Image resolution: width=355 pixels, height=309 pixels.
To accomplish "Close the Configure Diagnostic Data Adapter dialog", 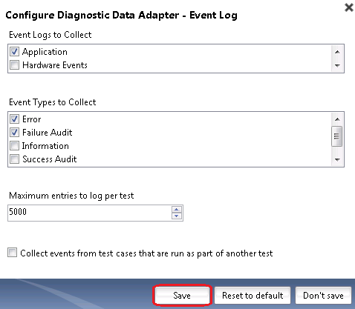I will click(x=349, y=7).
